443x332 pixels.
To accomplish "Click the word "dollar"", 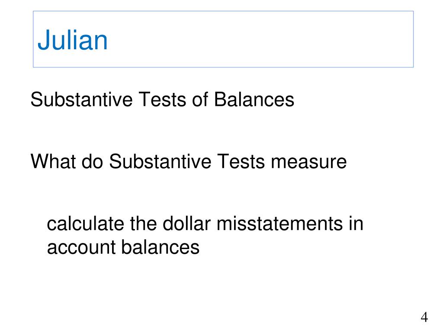I will tap(187, 223).
